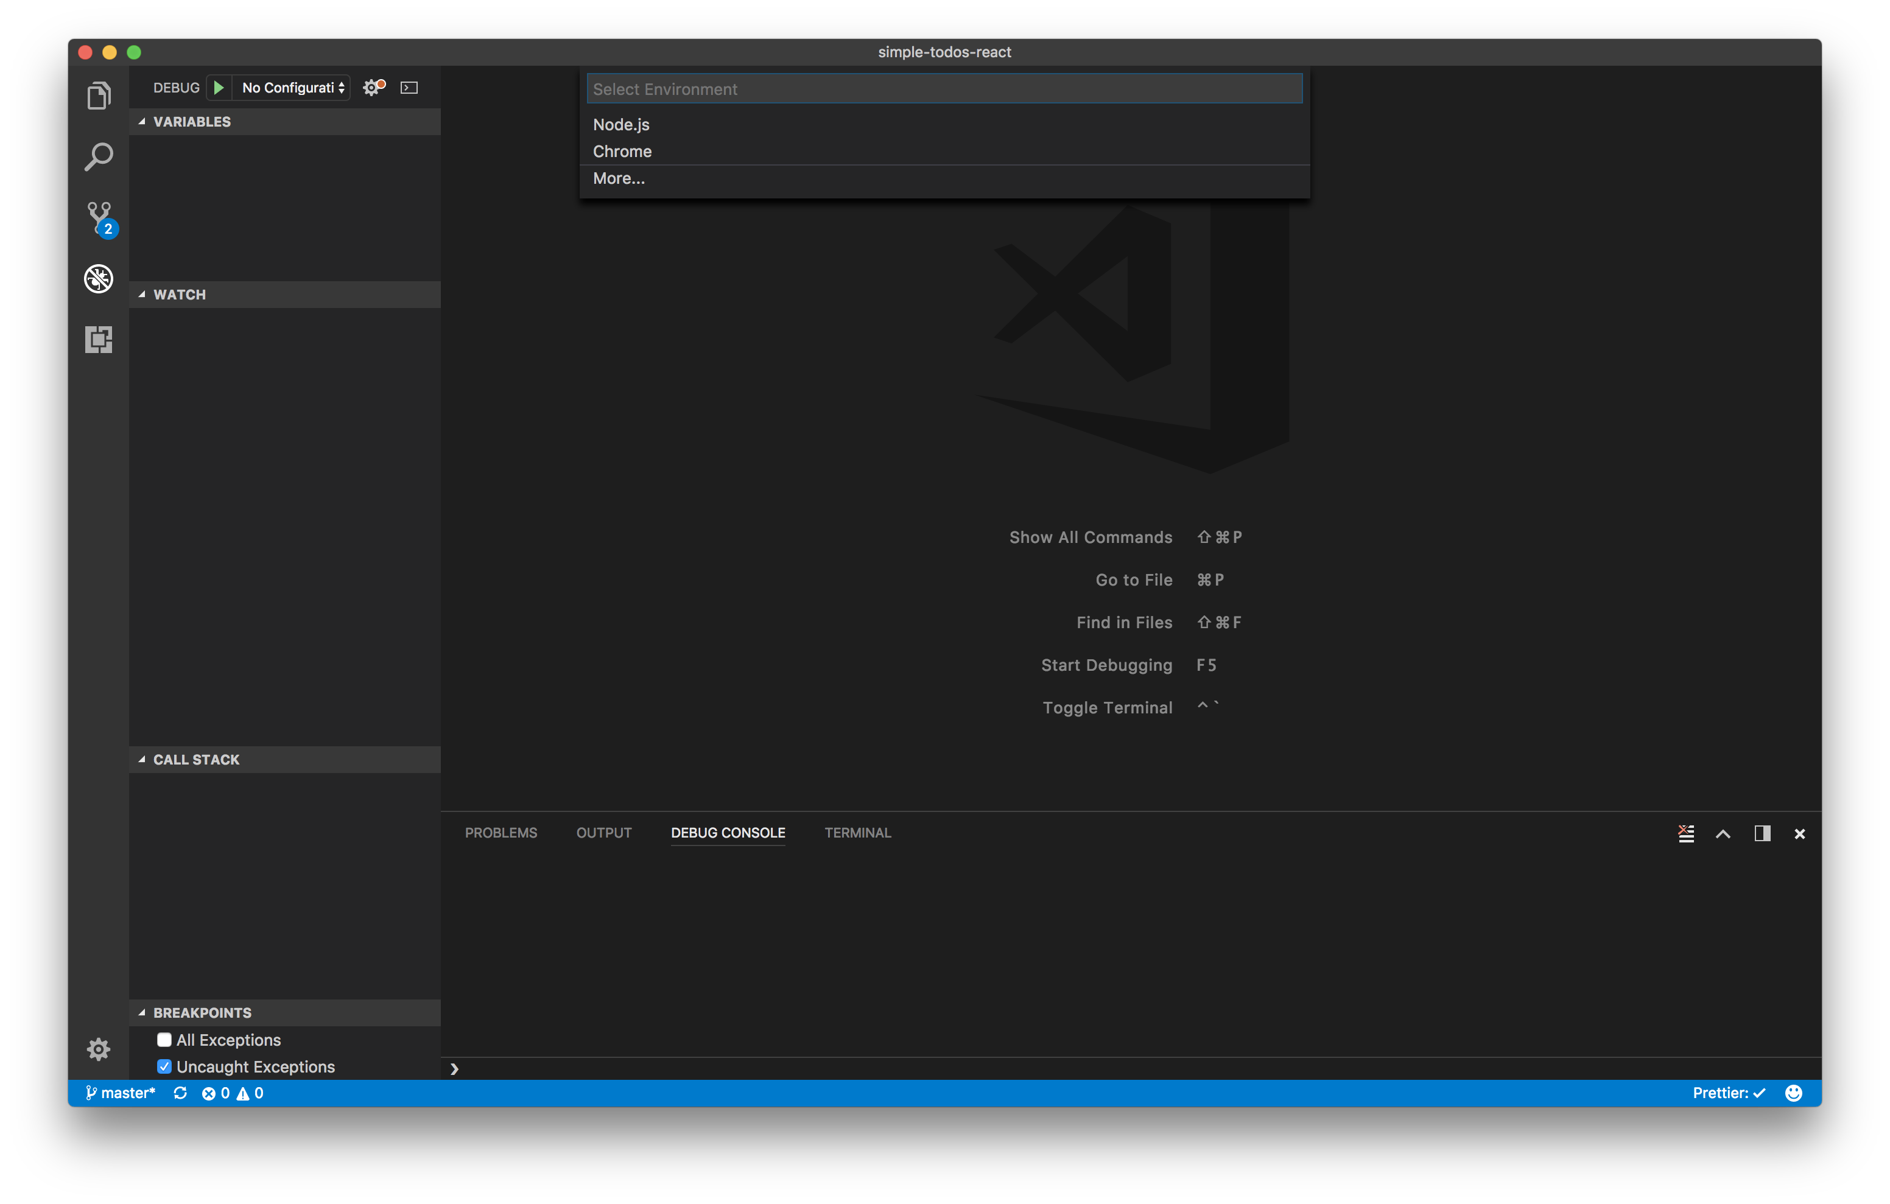Open Debug Console from debug toolbar icon
The height and width of the screenshot is (1204, 1890).
[x=409, y=87]
